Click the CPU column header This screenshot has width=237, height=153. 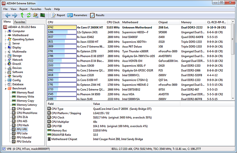76,22
